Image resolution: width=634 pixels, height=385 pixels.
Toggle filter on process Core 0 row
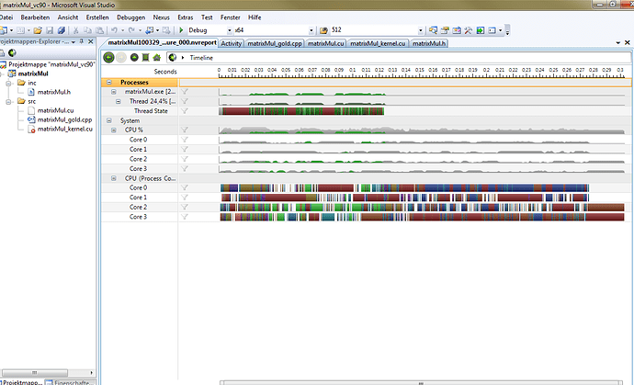[185, 187]
